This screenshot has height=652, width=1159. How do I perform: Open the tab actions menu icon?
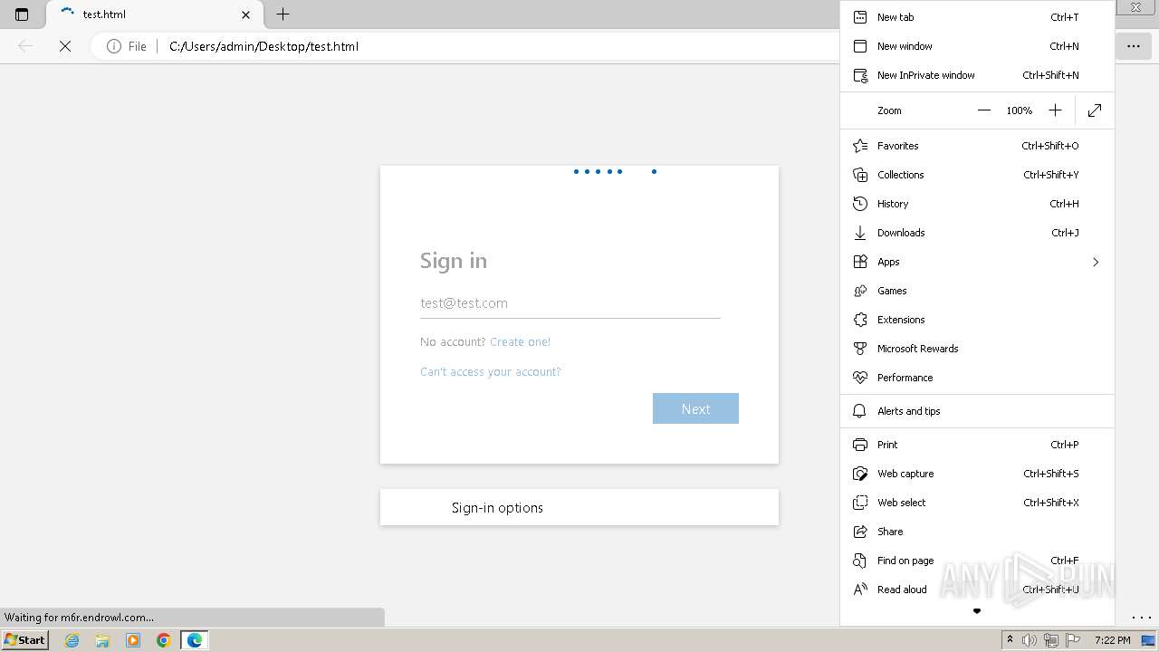pyautogui.click(x=22, y=14)
